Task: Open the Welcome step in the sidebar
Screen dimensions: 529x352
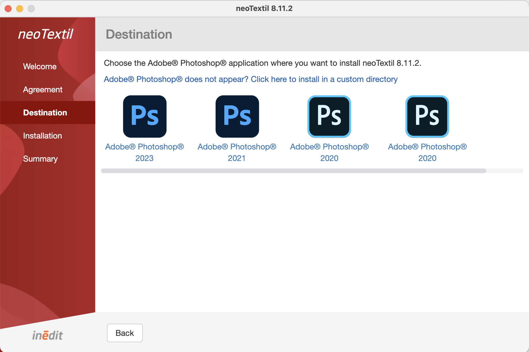Action: (40, 66)
